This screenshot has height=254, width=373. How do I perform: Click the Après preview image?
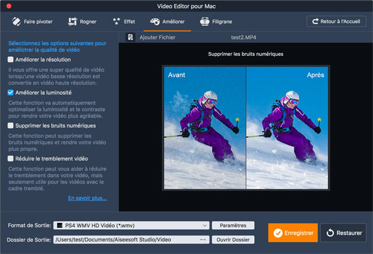[287, 128]
